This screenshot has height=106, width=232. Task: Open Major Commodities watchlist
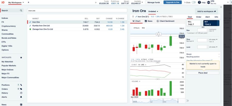[x=10, y=77]
